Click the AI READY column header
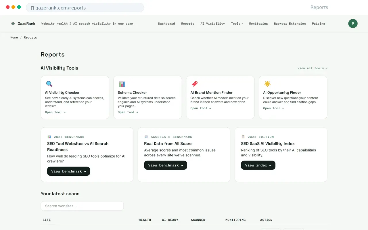This screenshot has height=230, width=368. click(170, 220)
